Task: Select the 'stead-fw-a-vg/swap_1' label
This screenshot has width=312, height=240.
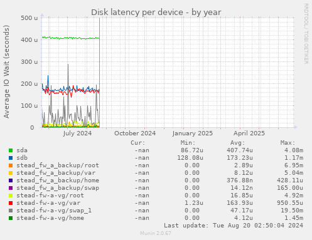Action: 54,211
